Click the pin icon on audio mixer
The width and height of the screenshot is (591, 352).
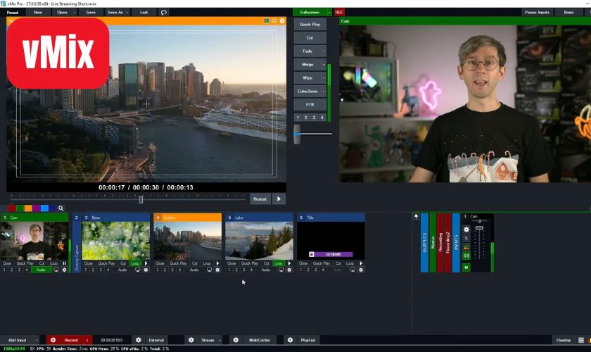416,217
